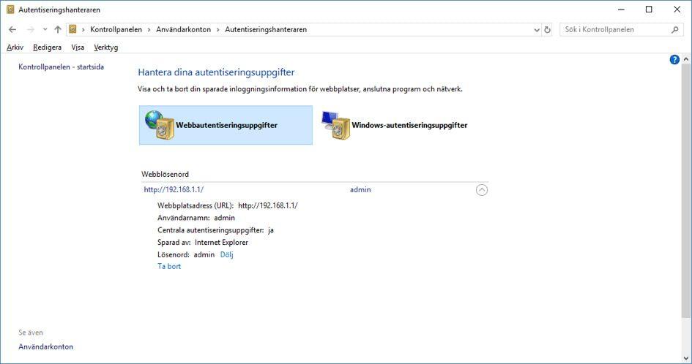
Task: Open the Verktyg menu
Action: pyautogui.click(x=105, y=48)
